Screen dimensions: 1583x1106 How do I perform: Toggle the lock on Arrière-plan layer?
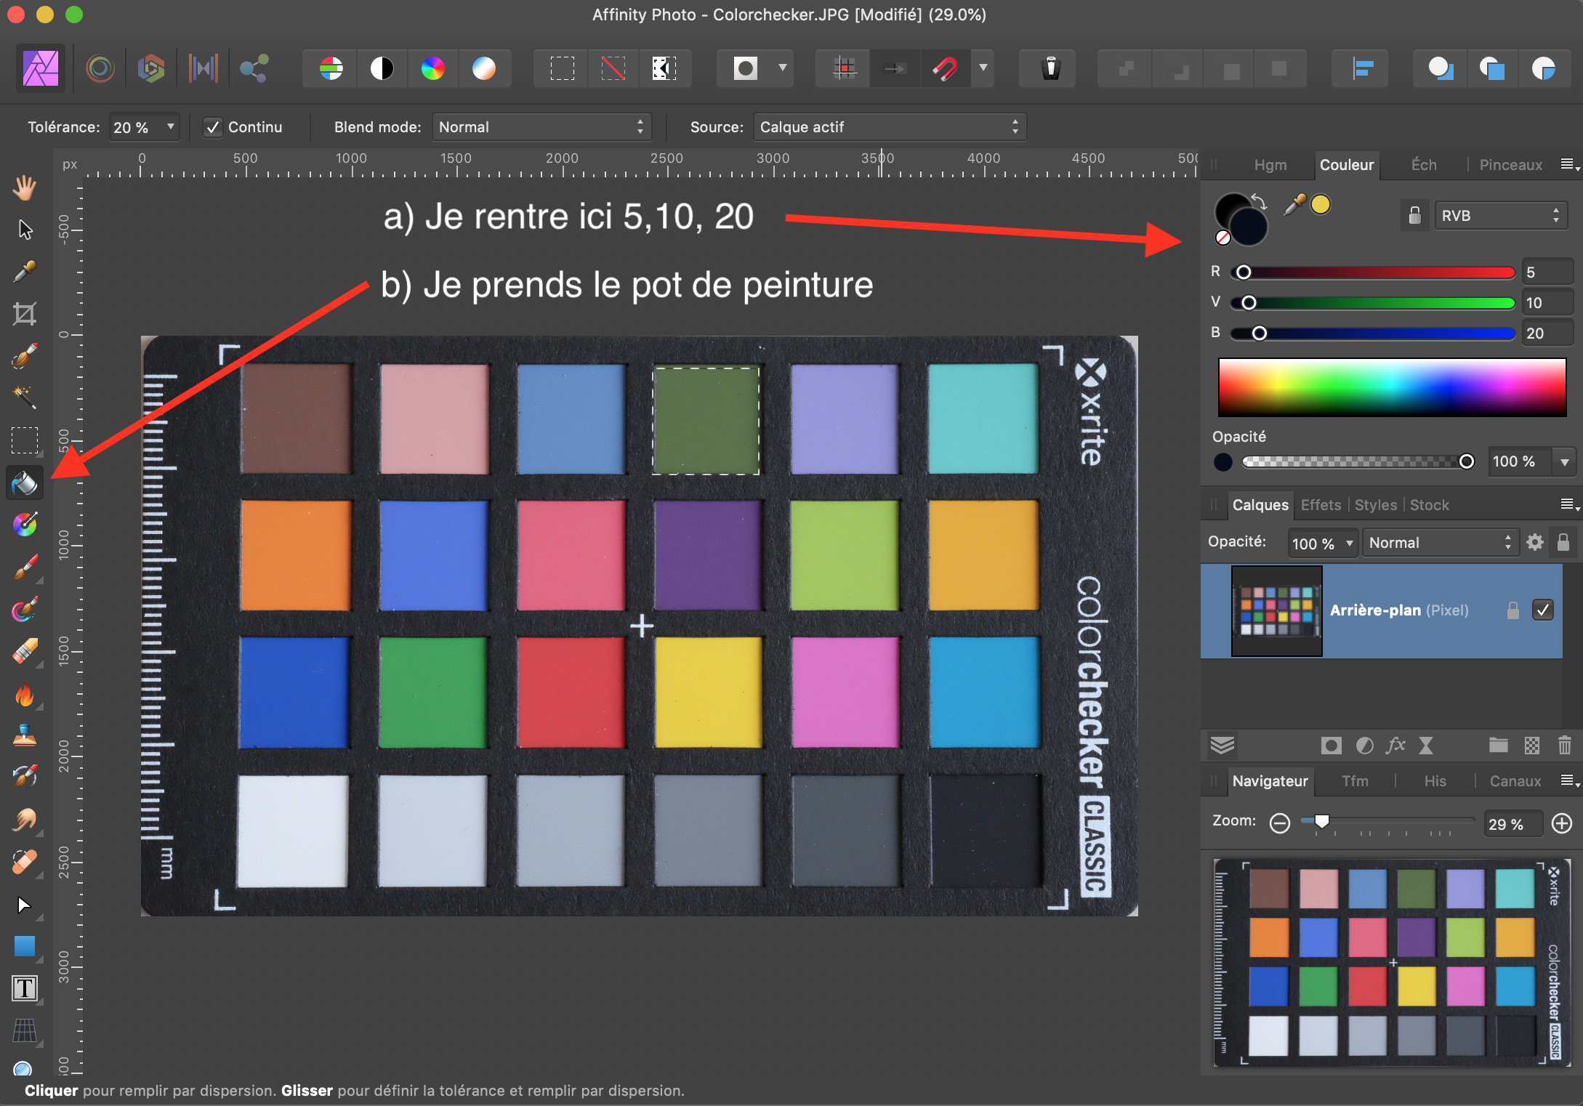1512,610
